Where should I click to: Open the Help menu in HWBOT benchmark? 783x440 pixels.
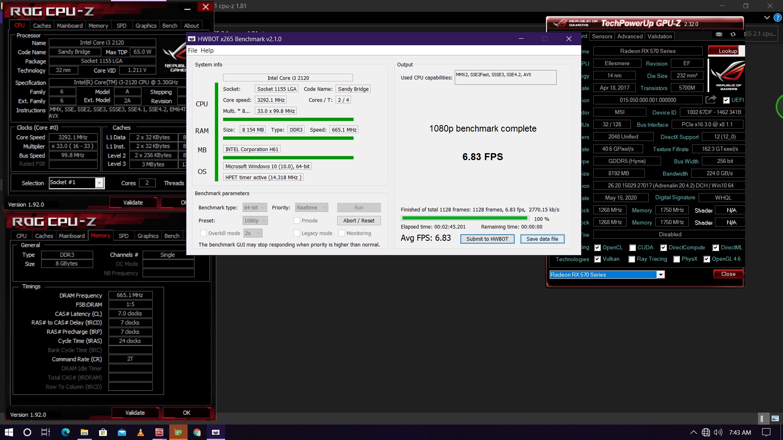[207, 51]
